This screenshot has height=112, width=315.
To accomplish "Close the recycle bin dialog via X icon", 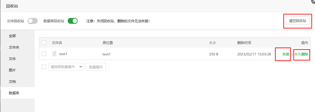I will point(313,1).
